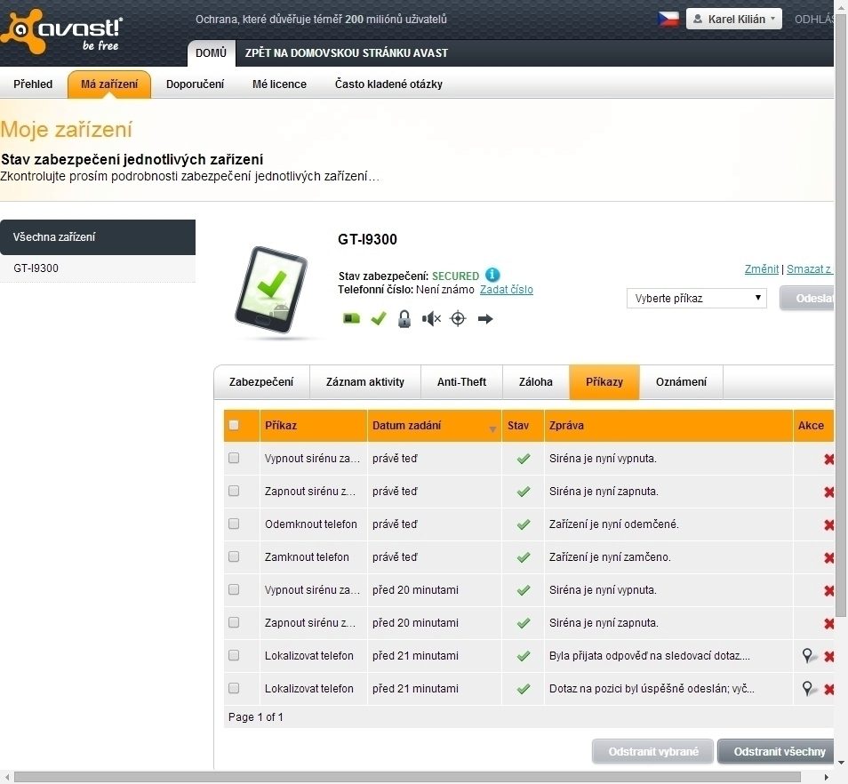The height and width of the screenshot is (784, 848).
Task: Check the box for the first Vypnout sirénu row
Action: click(x=234, y=458)
